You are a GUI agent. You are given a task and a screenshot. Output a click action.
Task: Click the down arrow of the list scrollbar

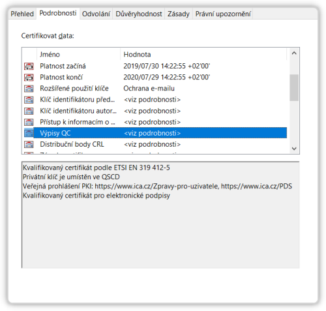(x=294, y=149)
